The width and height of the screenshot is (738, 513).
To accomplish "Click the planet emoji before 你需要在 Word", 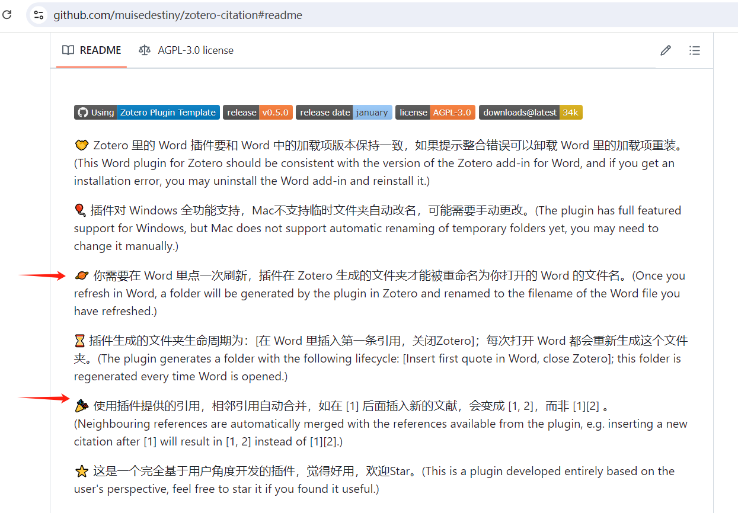I will point(82,275).
